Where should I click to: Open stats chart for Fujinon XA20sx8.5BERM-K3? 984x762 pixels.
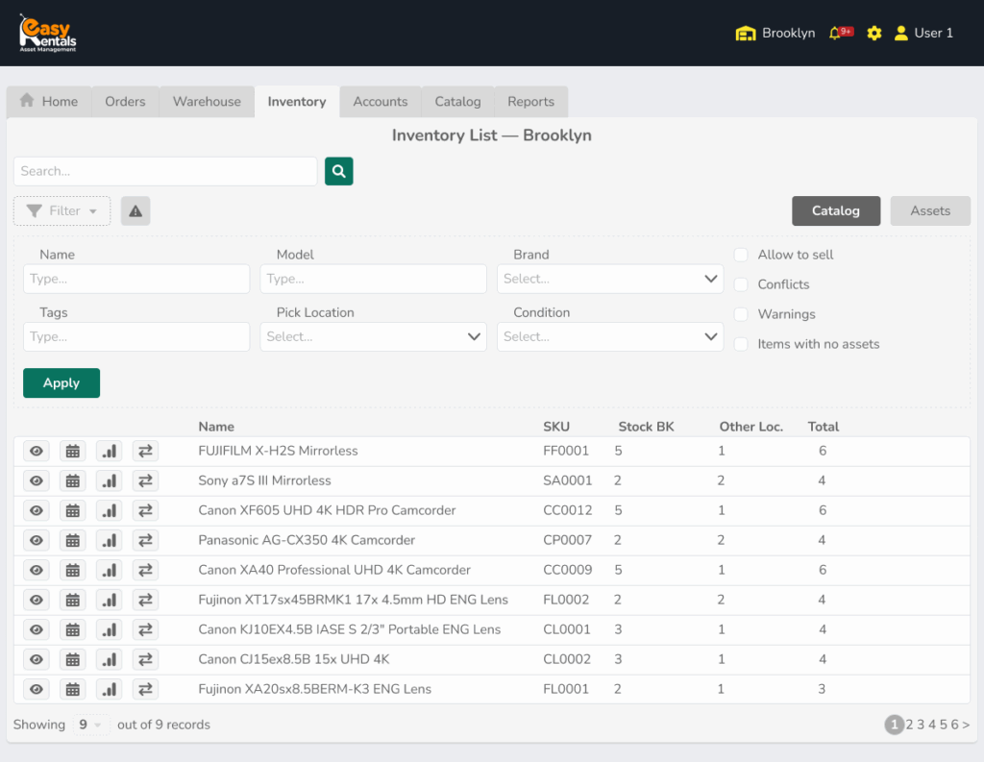tap(110, 689)
